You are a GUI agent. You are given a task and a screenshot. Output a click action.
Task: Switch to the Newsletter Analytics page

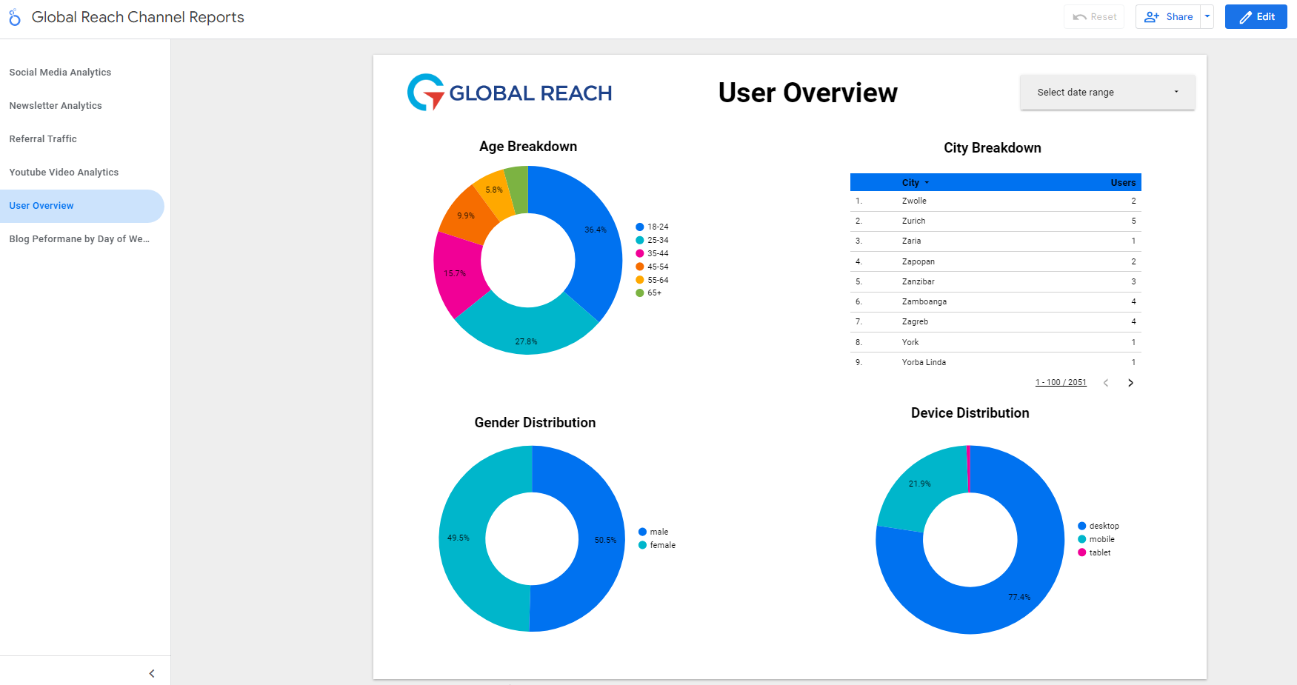56,105
